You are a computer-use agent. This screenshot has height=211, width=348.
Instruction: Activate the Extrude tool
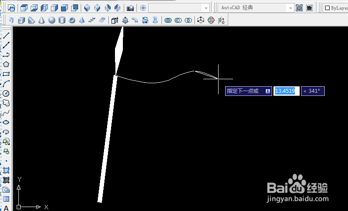pyautogui.click(x=115, y=21)
